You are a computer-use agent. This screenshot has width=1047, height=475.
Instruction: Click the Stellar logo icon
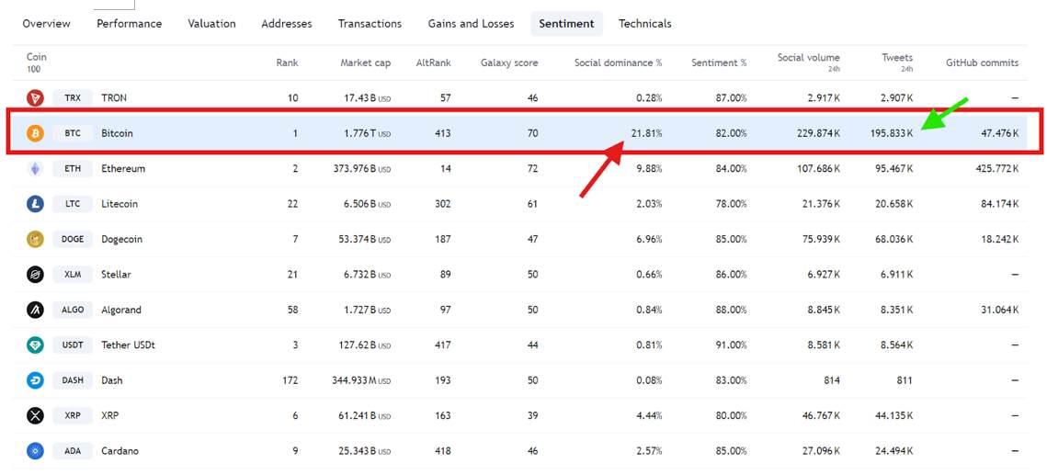pyautogui.click(x=35, y=275)
